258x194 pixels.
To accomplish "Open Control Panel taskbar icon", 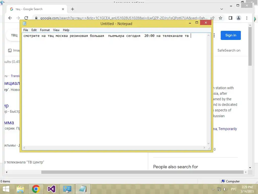I will point(67,189).
